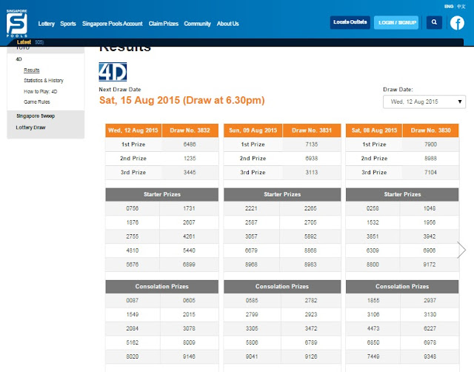
Task: Click Consolation Prizes header under draw 3830
Action: pos(402,286)
